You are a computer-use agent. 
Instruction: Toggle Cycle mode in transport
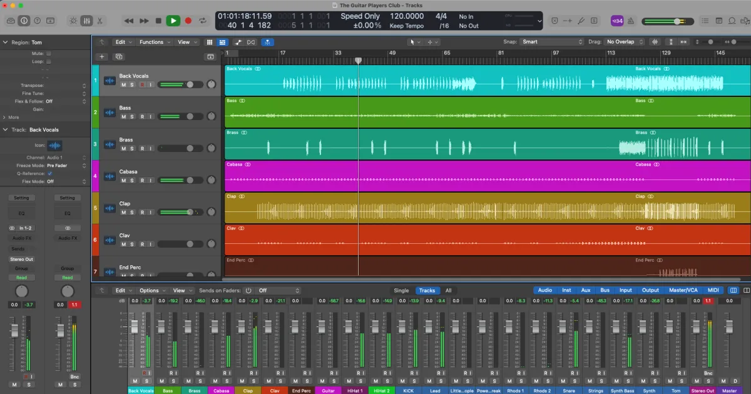[202, 21]
